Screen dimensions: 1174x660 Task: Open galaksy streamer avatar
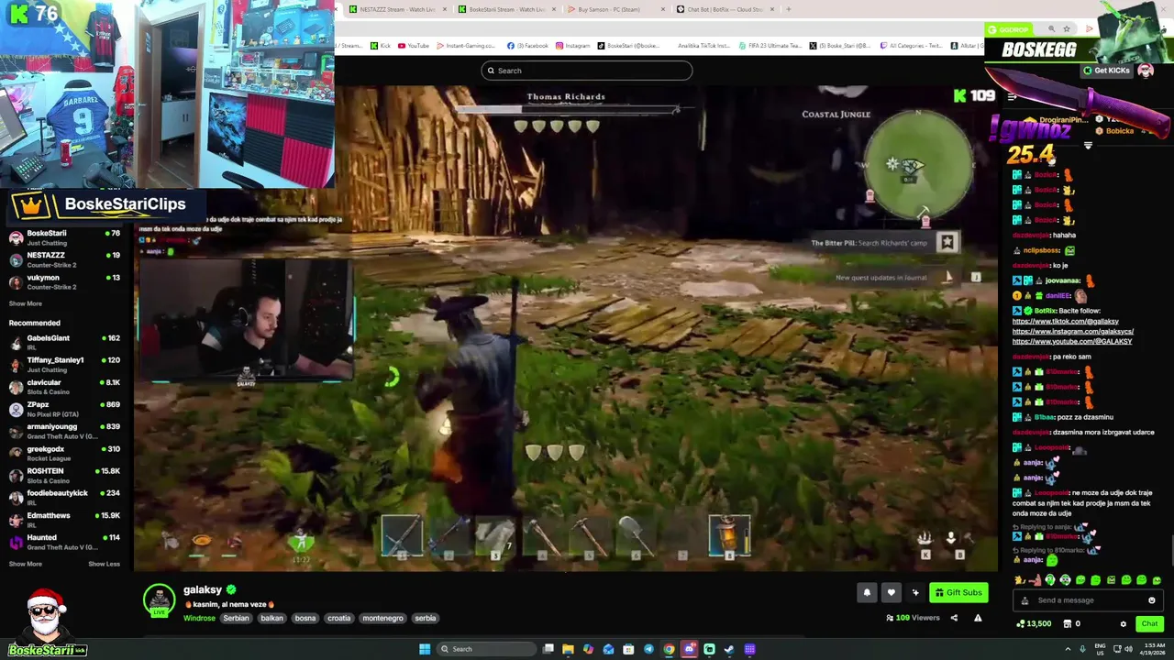159,599
